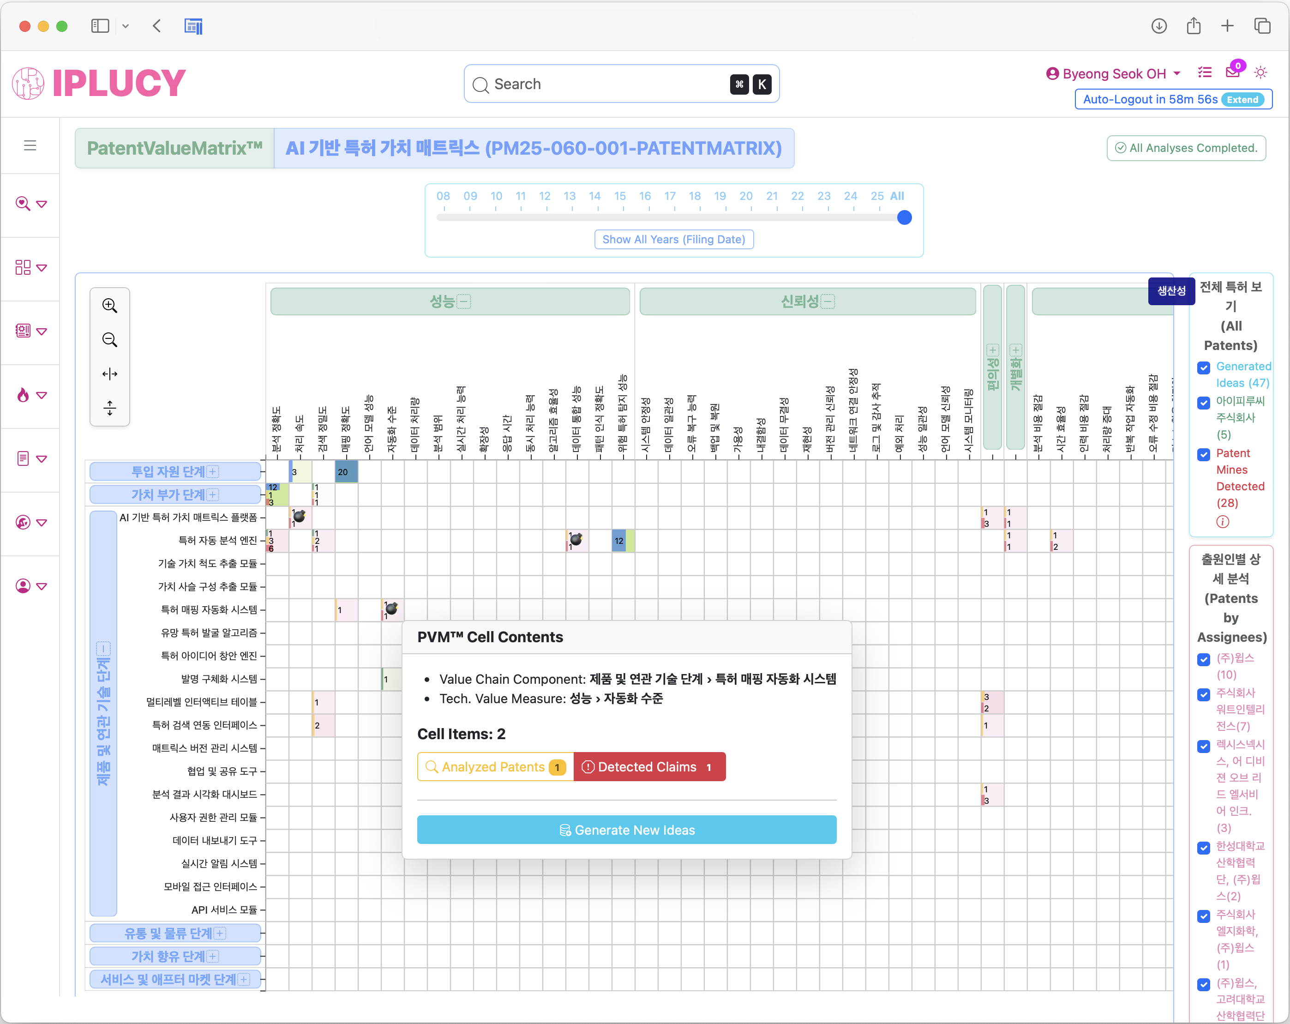Select AI 기반 특허 가치 매트릭스 title tab
Screen dimensions: 1290x1024
(x=534, y=148)
